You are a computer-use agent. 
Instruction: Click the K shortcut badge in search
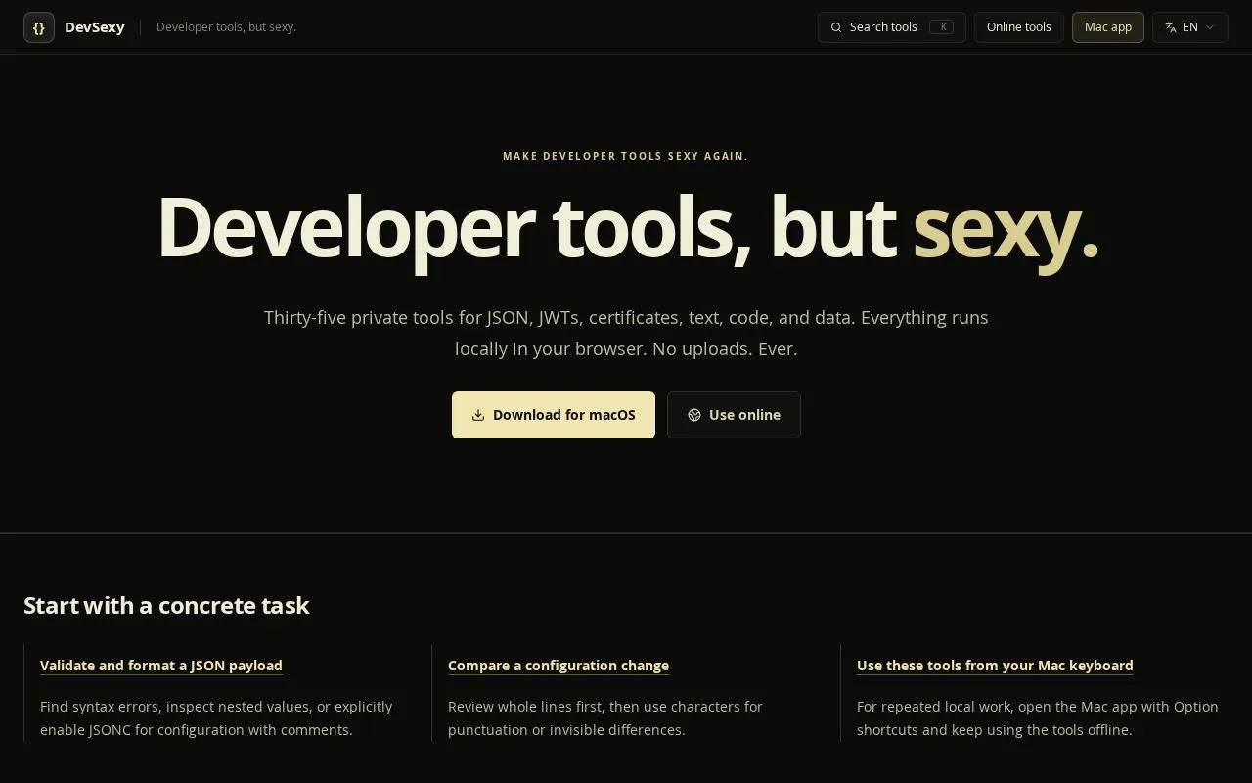coord(941,27)
